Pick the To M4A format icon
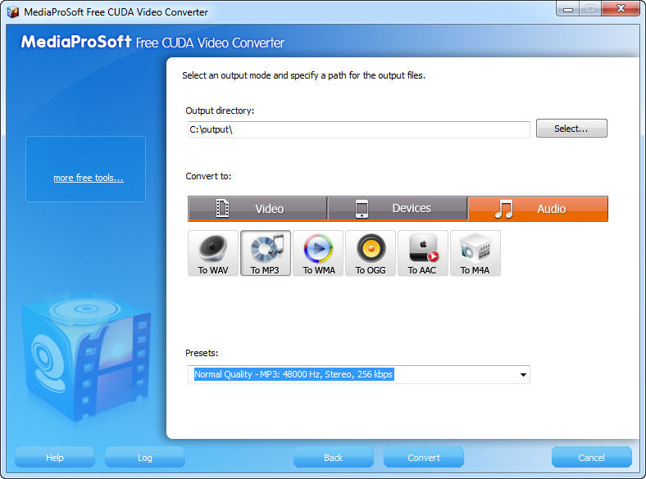Screen dimensions: 646x479 coord(475,253)
